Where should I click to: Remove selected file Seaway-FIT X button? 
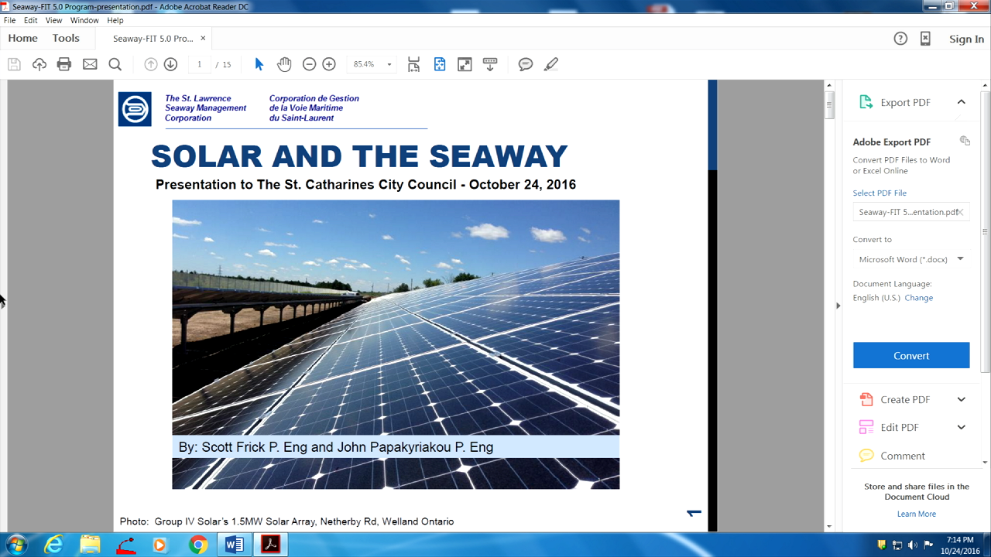[x=961, y=212]
